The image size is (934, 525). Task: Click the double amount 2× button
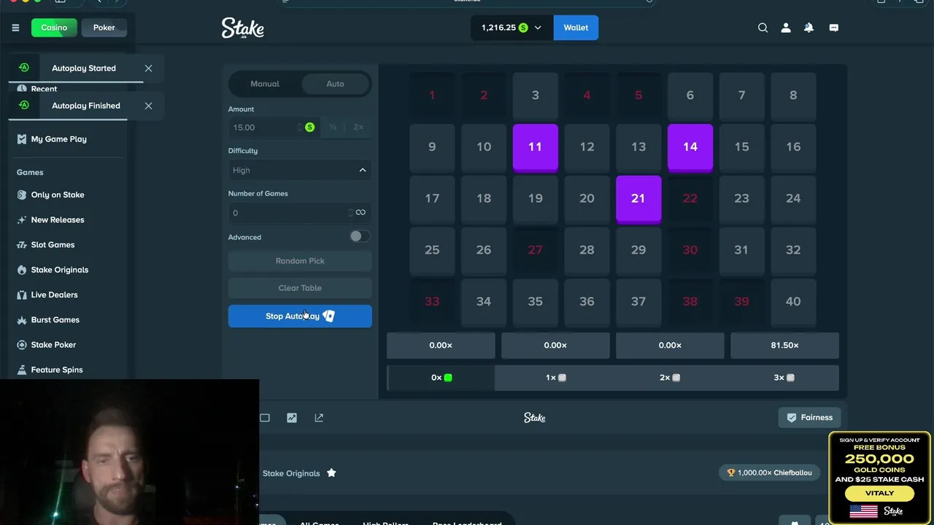(358, 127)
